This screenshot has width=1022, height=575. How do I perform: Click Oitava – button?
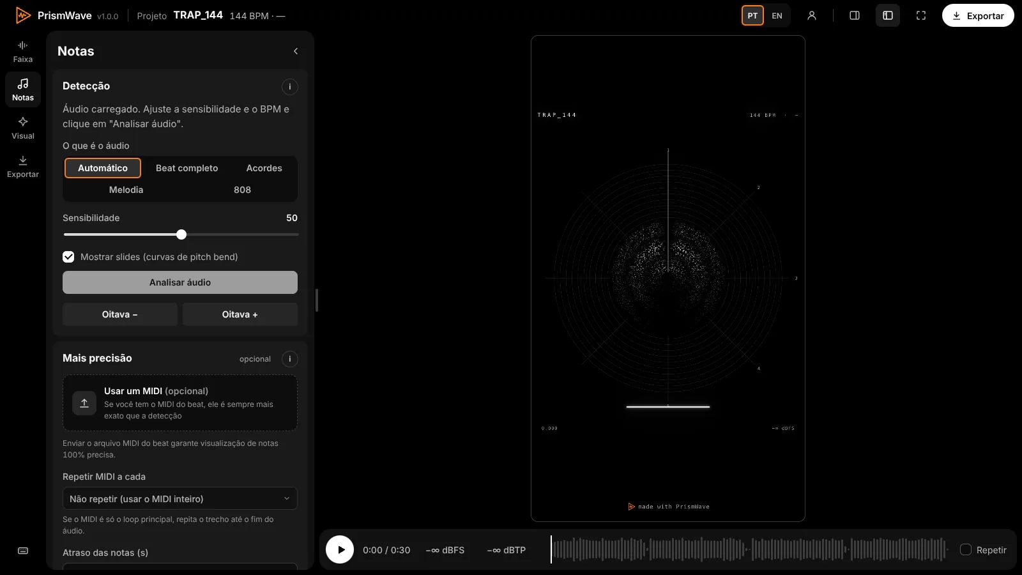(x=120, y=314)
